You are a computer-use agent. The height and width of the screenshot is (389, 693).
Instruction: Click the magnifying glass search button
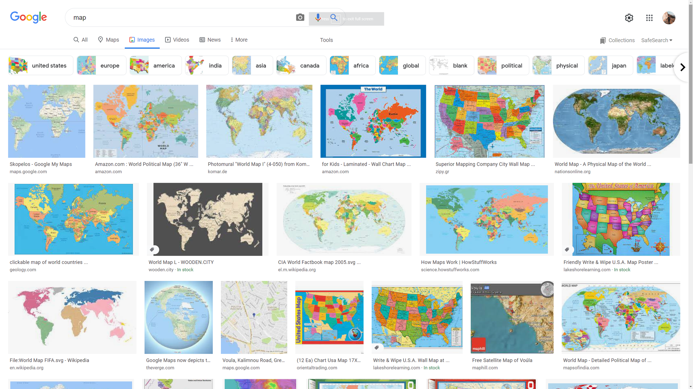coord(334,18)
